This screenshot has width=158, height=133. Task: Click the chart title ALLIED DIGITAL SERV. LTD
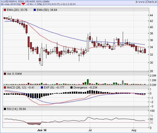15,2
